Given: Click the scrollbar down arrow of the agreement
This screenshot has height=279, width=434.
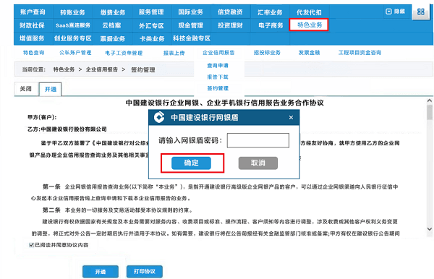Looking at the screenshot, I should [429, 229].
